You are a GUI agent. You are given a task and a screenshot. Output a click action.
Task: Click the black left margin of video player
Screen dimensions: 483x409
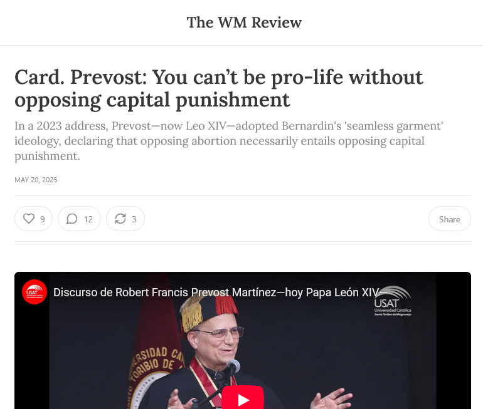(32, 357)
